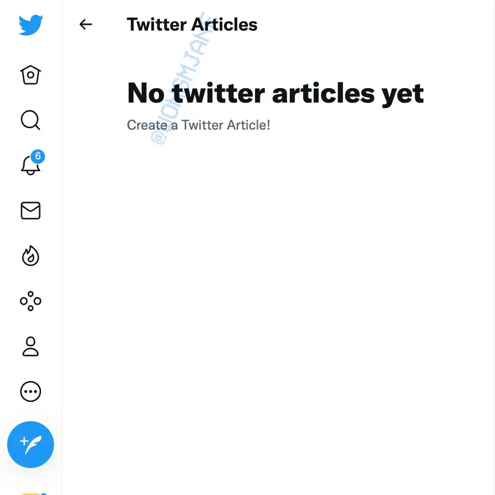Click the back arrow to leave Twitter Articles

point(86,24)
